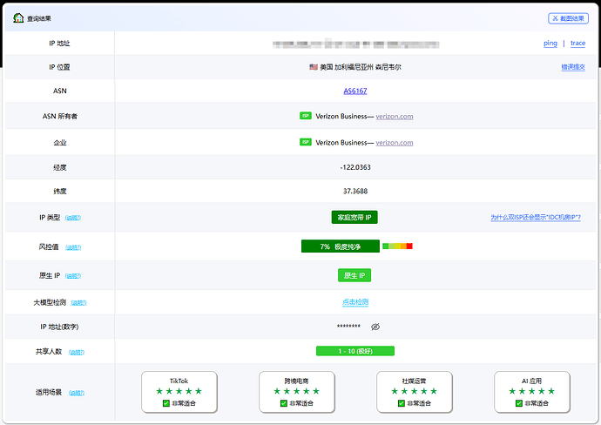
Task: Click the Verizon Business text in ASN 所有者 row
Action: (341, 117)
